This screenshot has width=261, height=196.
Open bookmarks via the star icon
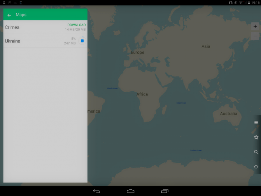tap(256, 137)
